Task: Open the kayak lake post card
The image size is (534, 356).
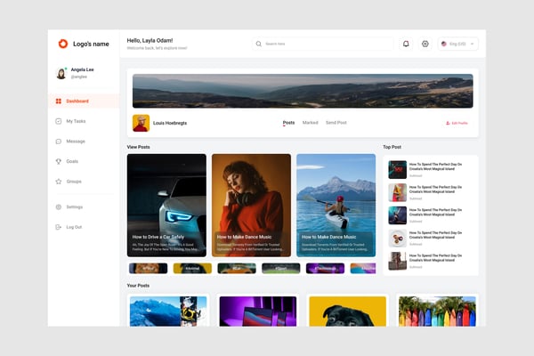Action: (336, 206)
